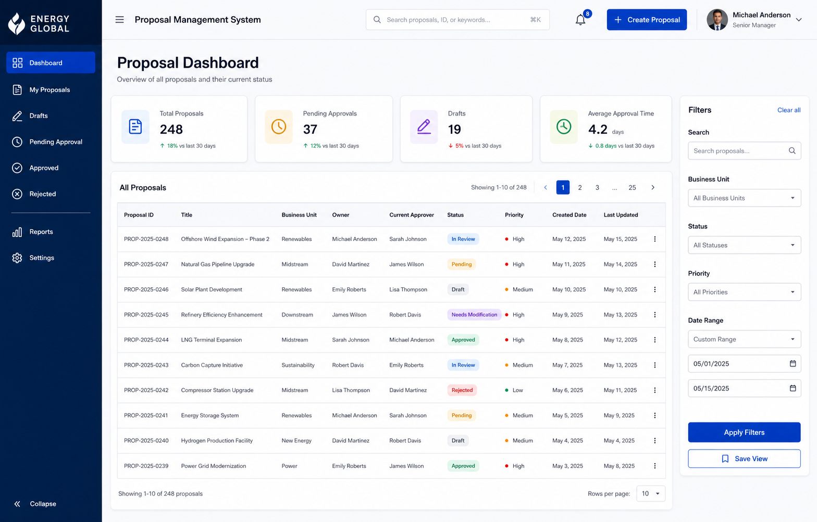817x522 pixels.
Task: Open calendar for end date 05/15/2025
Action: coord(793,388)
